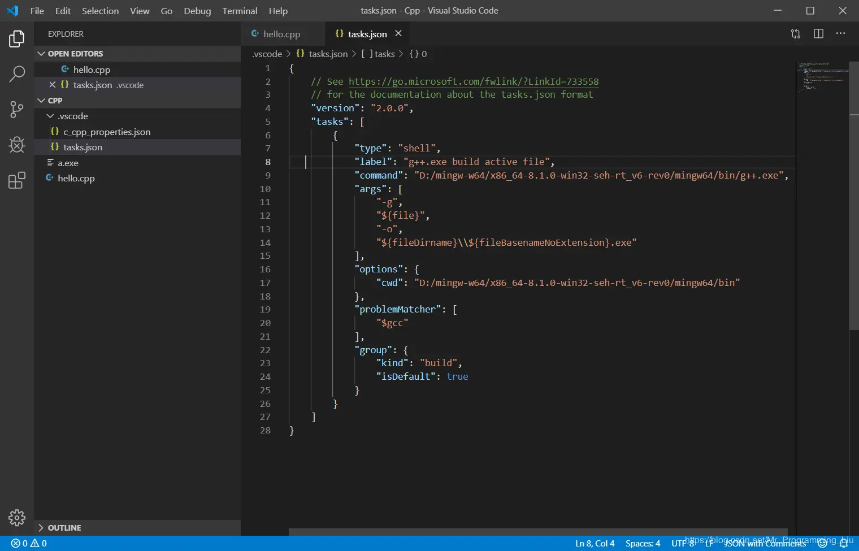Click the "isDefault" true value

[457, 377]
